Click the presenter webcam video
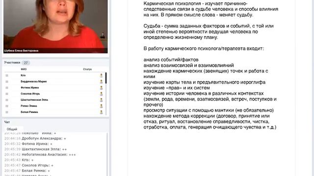 (x=55, y=26)
